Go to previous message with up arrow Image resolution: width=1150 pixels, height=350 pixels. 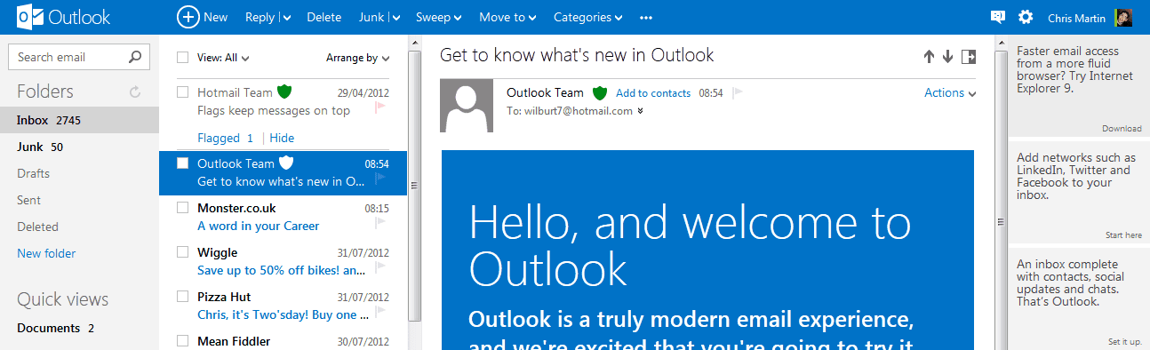coord(929,57)
